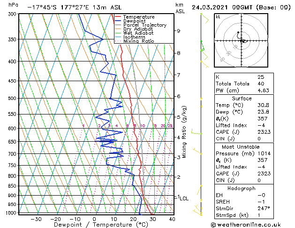Click the Temperature legend red line swatch
Image resolution: width=295 pixels, height=228 pixels.
click(118, 17)
